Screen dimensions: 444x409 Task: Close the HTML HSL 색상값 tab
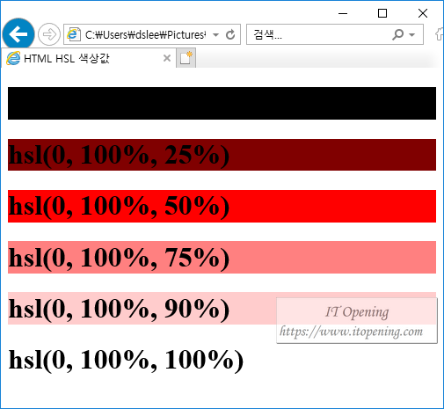pos(167,58)
